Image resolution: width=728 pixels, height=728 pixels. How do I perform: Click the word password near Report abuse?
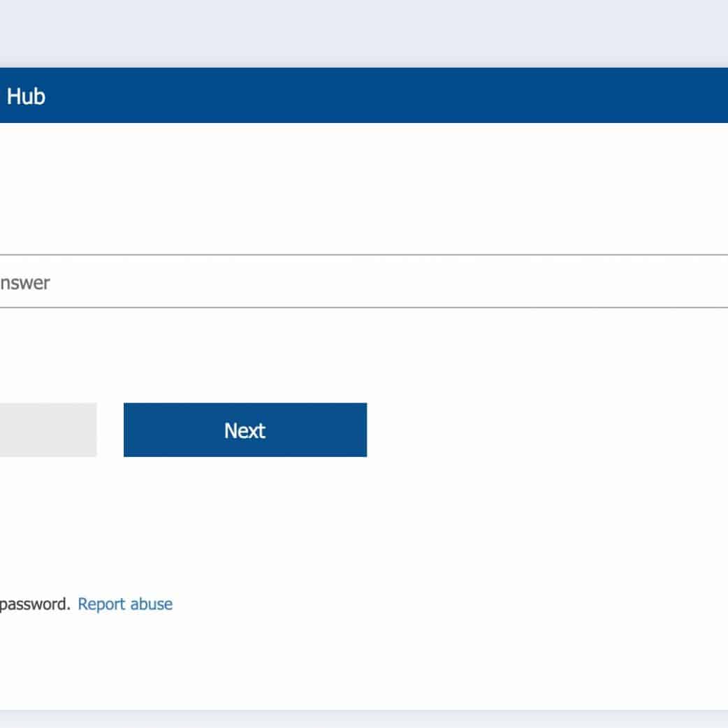[x=34, y=604]
